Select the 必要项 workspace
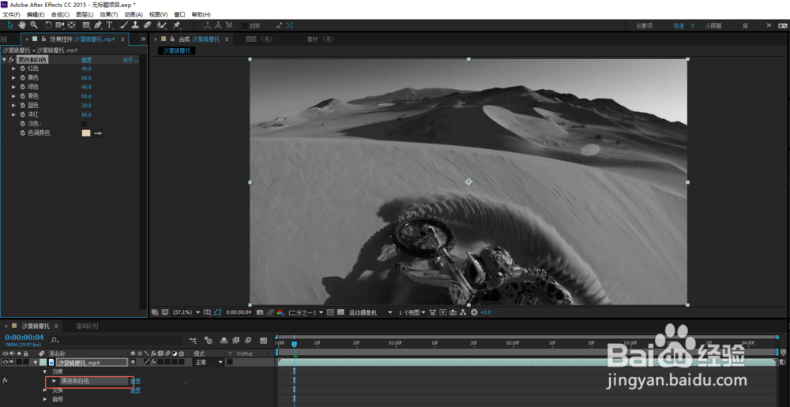This screenshot has height=407, width=790. point(645,26)
